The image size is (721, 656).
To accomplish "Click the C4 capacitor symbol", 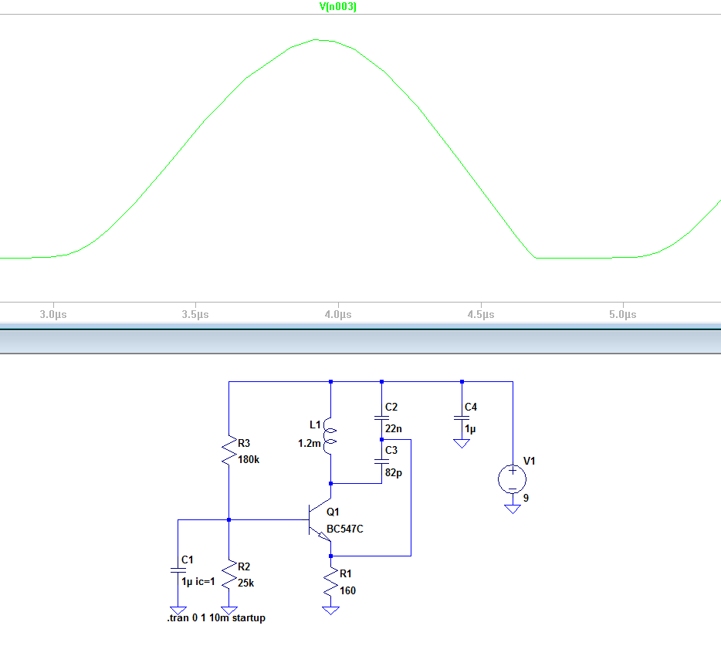I will 462,418.
